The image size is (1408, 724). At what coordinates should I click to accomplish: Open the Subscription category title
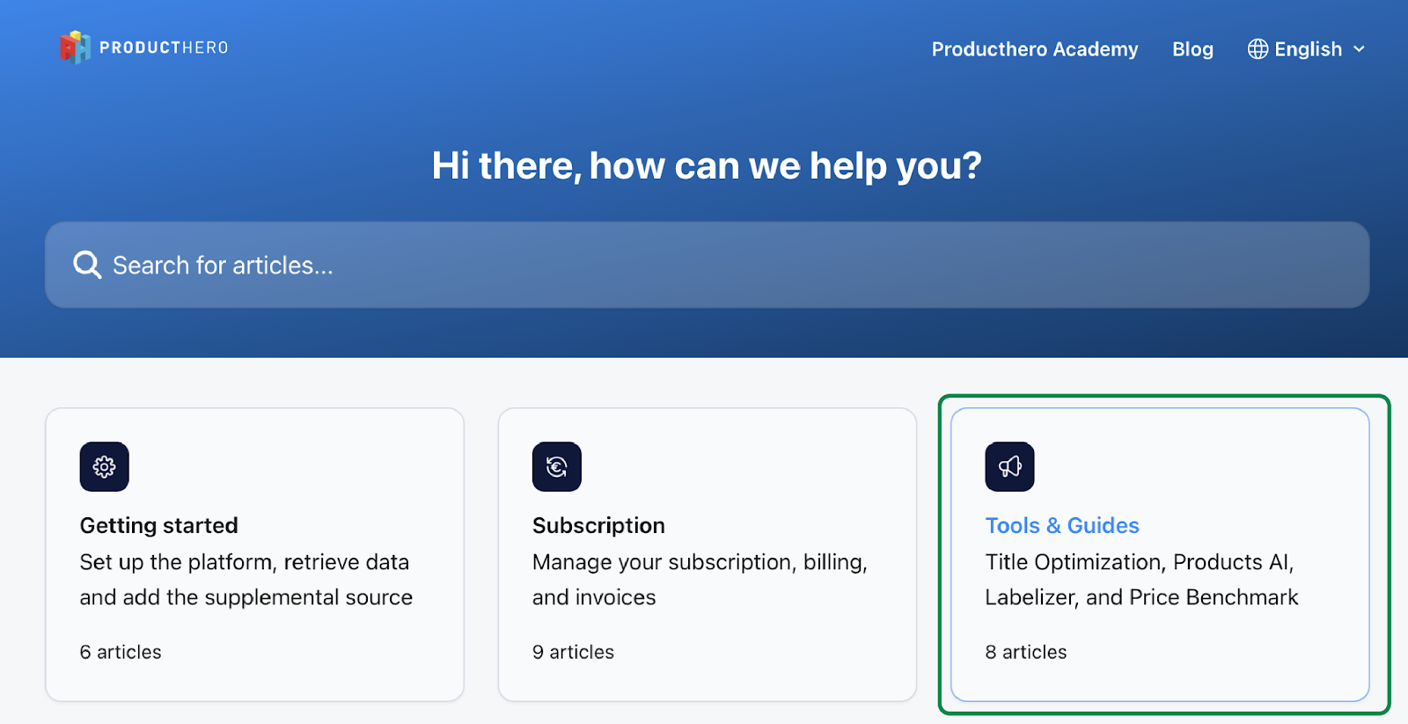pyautogui.click(x=598, y=525)
